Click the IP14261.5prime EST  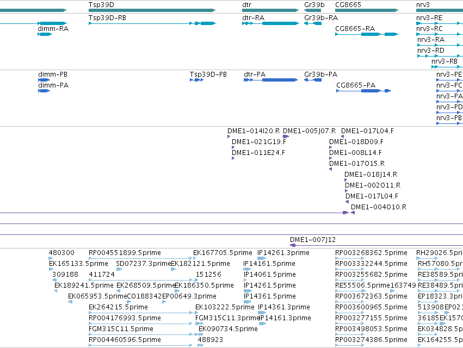[270, 285]
